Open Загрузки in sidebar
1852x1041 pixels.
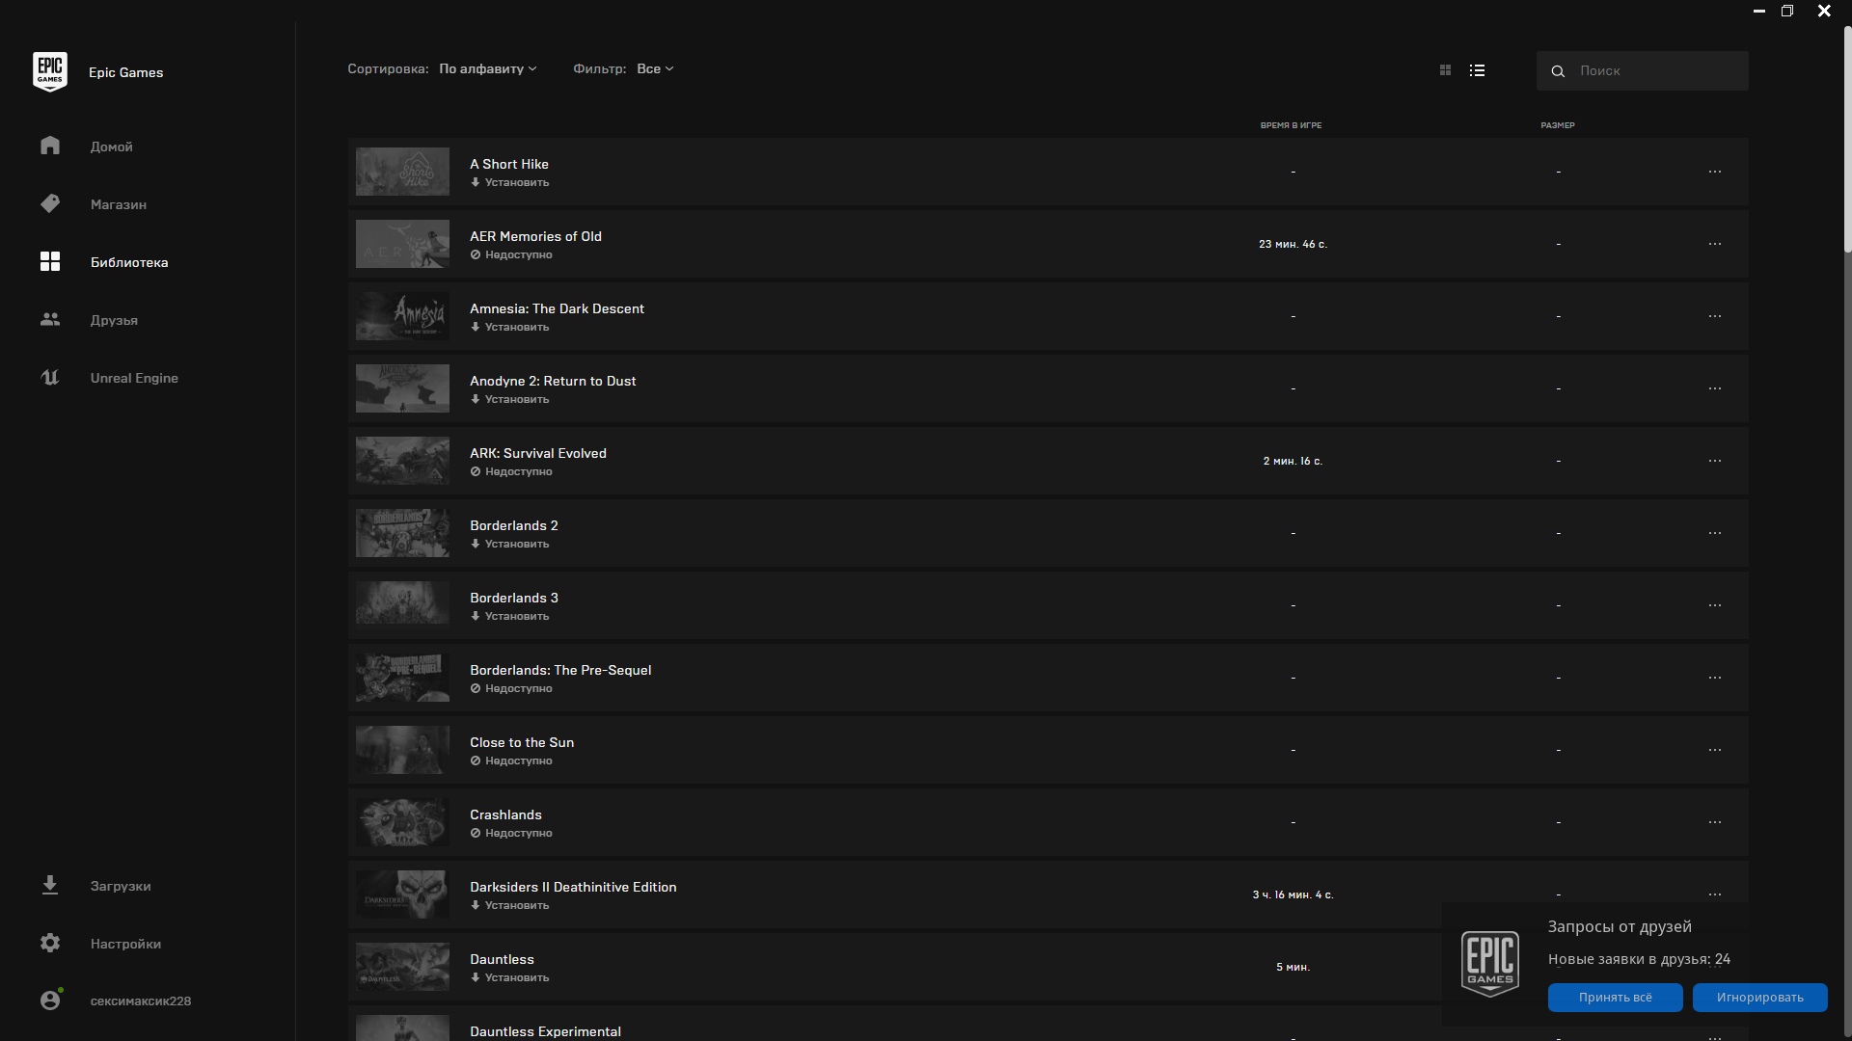point(121,886)
